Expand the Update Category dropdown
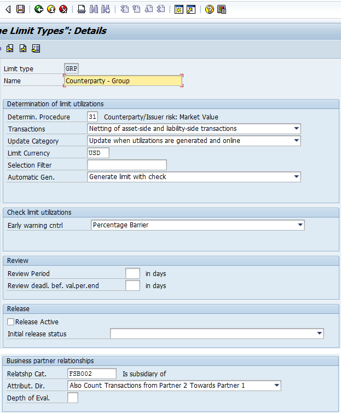The height and width of the screenshot is (413, 341). point(296,141)
